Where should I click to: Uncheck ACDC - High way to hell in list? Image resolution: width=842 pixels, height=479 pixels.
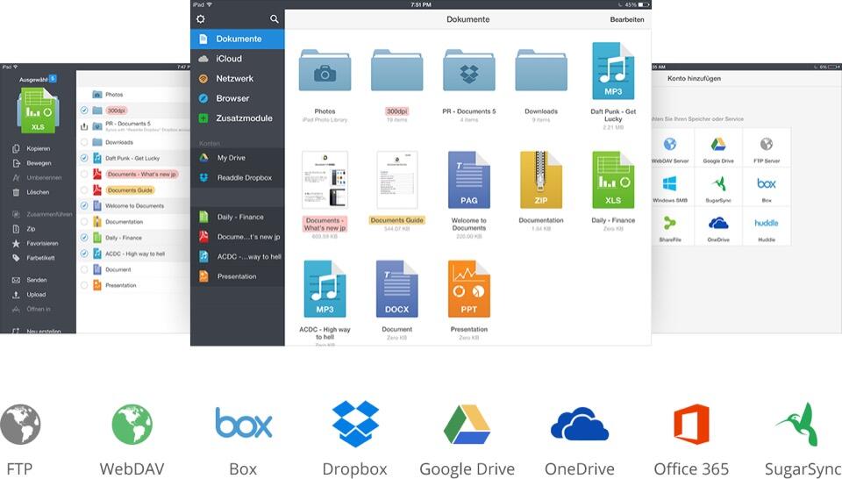[84, 254]
